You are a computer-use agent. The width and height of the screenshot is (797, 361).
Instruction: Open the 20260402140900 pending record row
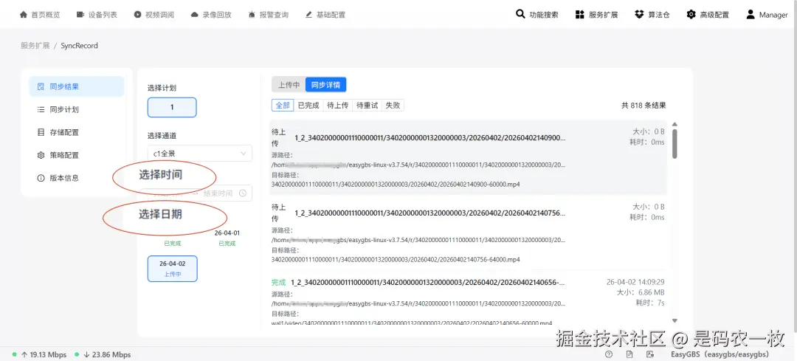468,157
